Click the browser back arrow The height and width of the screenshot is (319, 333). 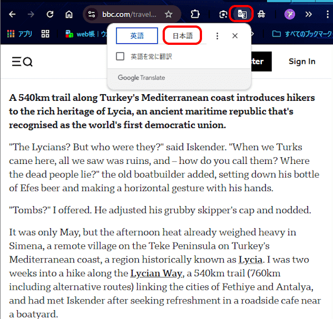12,14
